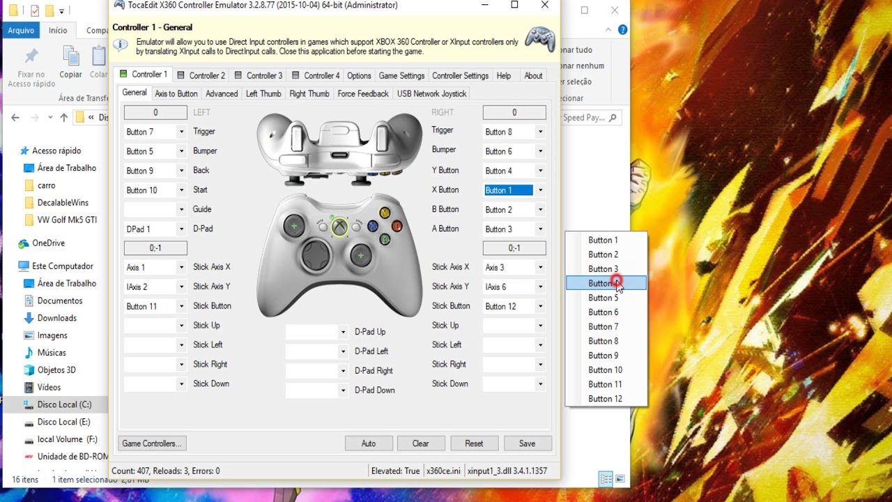The width and height of the screenshot is (892, 502).
Task: Choose Button 7 in the popup list
Action: [606, 326]
